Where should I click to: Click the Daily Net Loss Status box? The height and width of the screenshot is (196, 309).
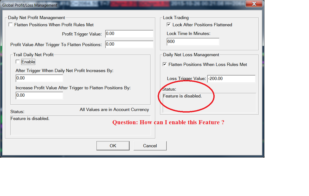[209, 103]
